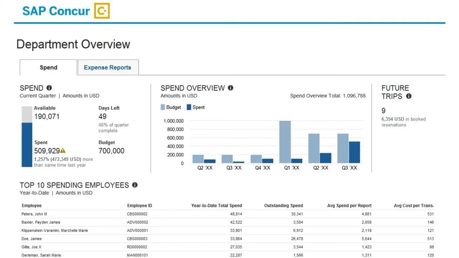
Task: Click the last Q2 'XX budget bar
Action: click(x=314, y=148)
